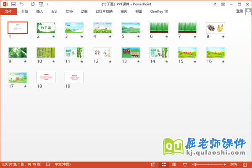
Task: Open the 幻灯片放映 Slide Show tab
Action: (x=104, y=11)
